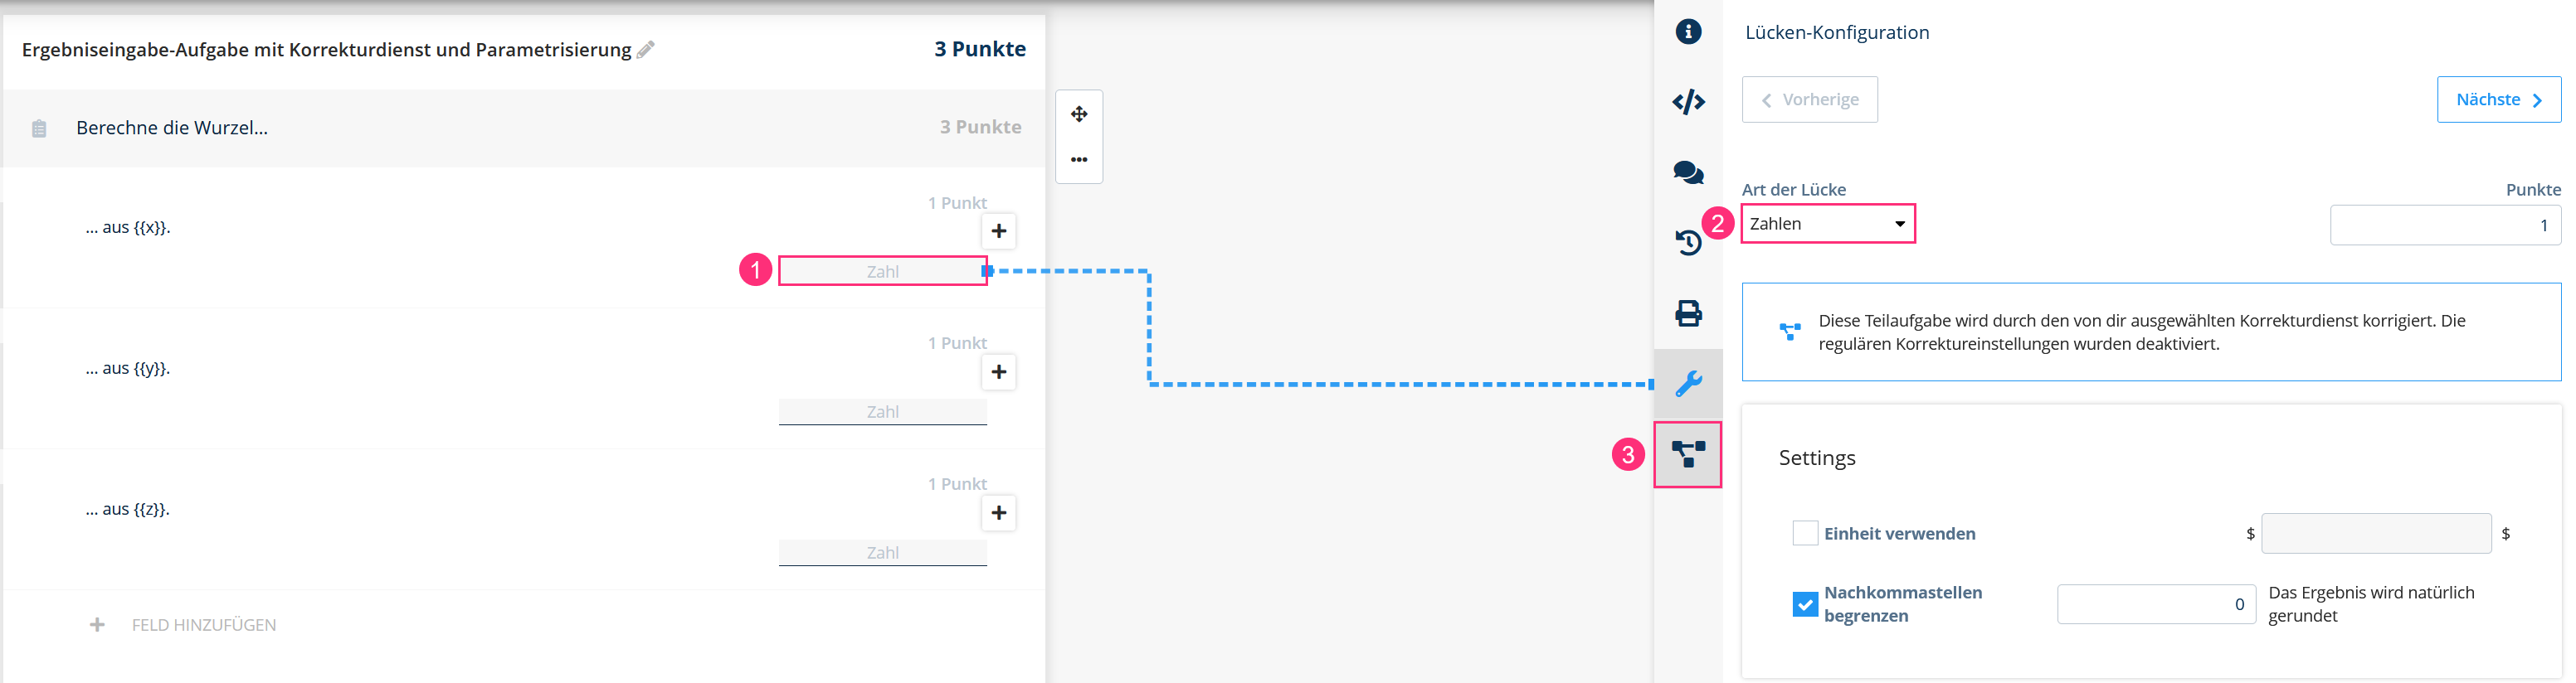Click the pencil icon to edit title
This screenshot has width=2576, height=683.
click(646, 50)
